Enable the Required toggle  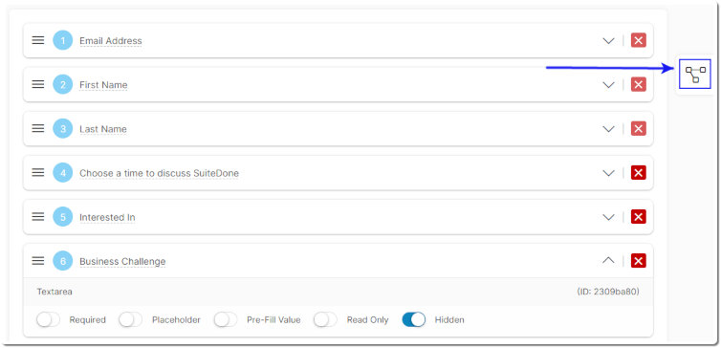[x=48, y=319]
